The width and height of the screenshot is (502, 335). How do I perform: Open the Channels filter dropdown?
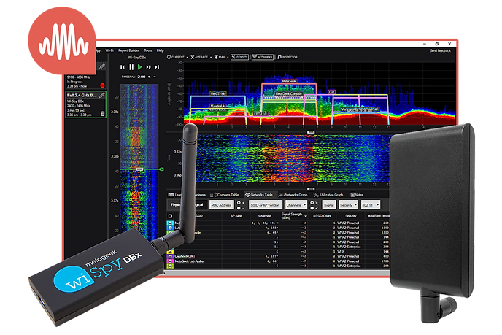(x=297, y=206)
